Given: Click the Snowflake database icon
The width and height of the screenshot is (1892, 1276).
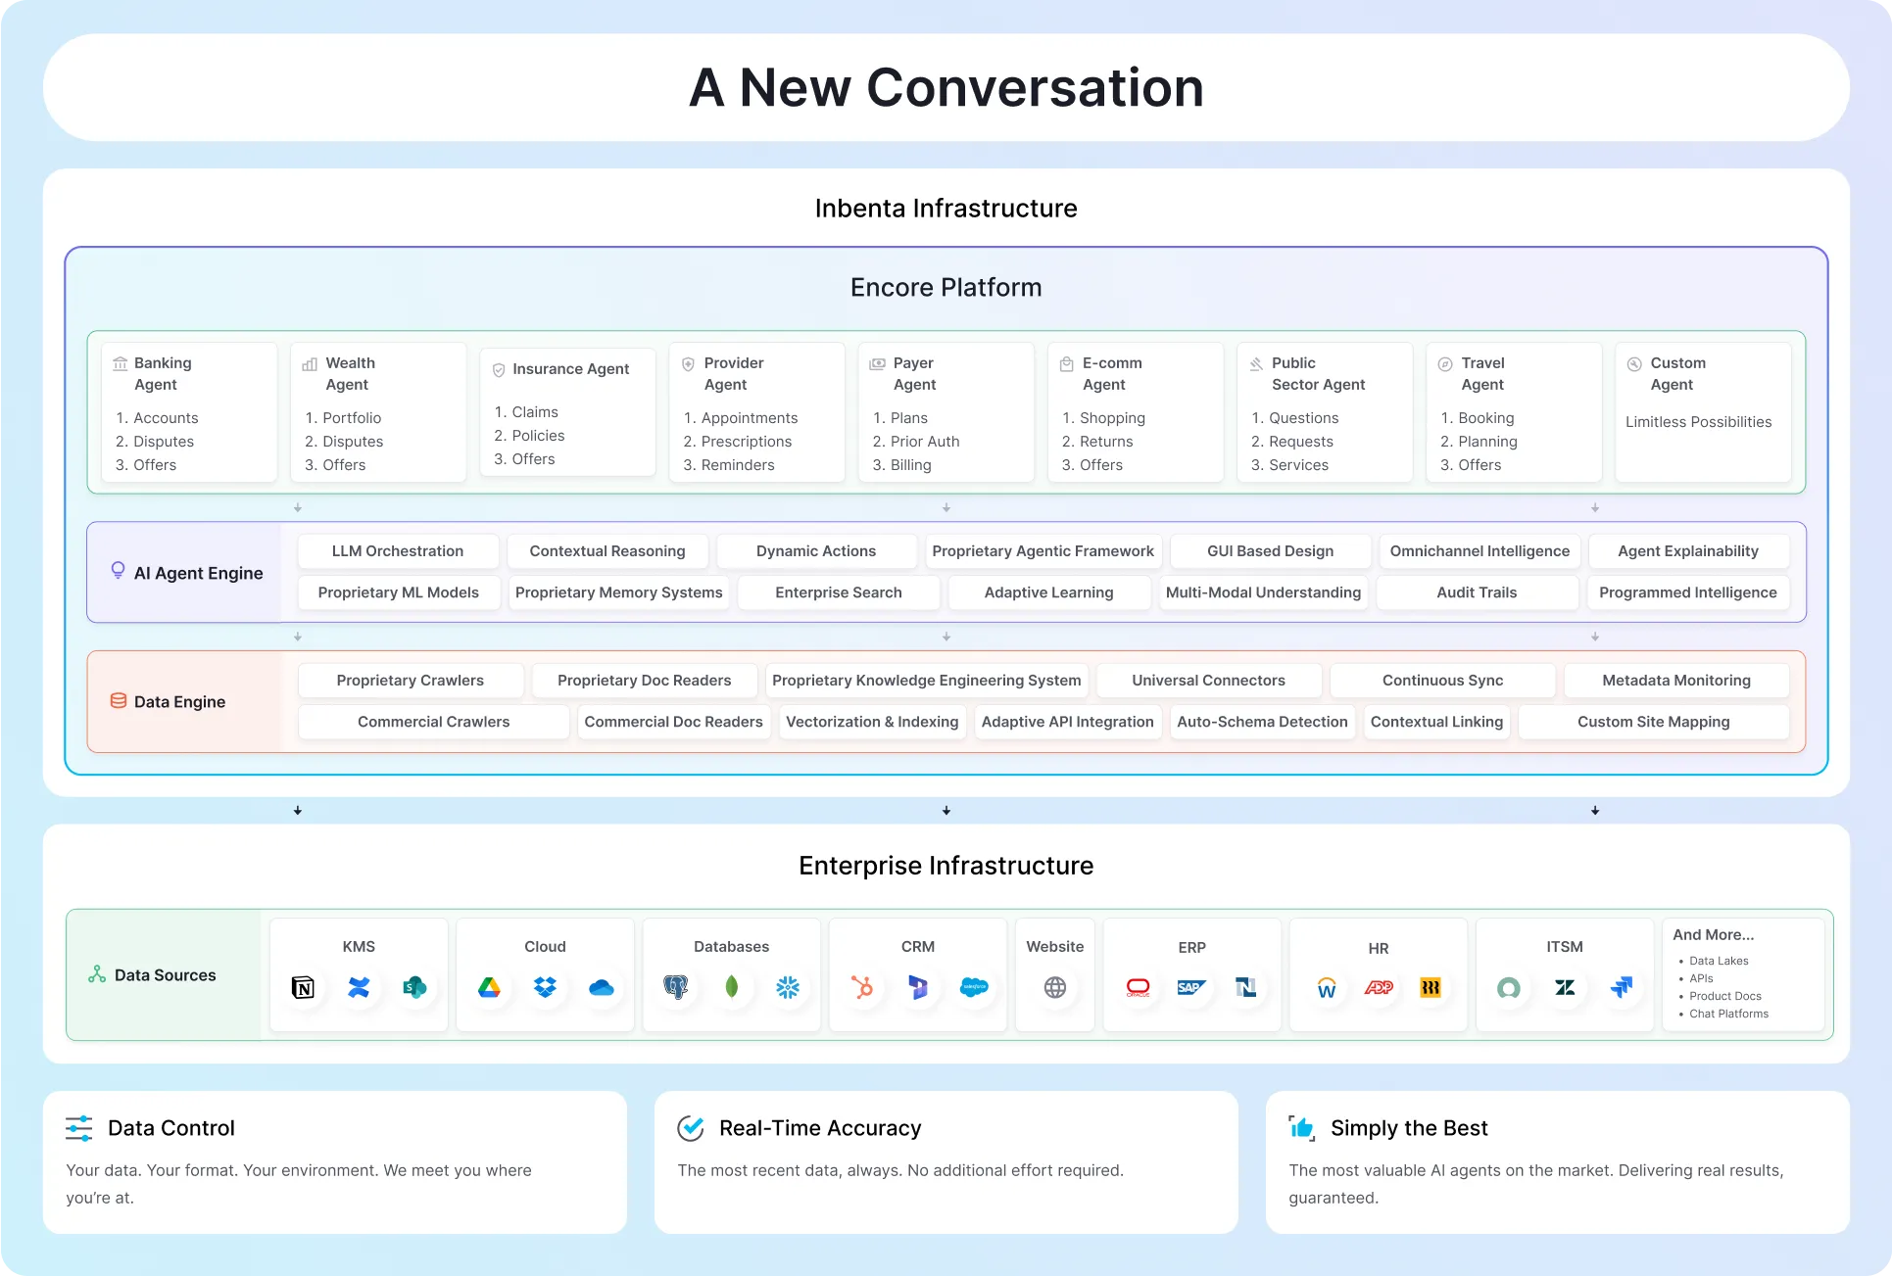Looking at the screenshot, I should coord(788,987).
